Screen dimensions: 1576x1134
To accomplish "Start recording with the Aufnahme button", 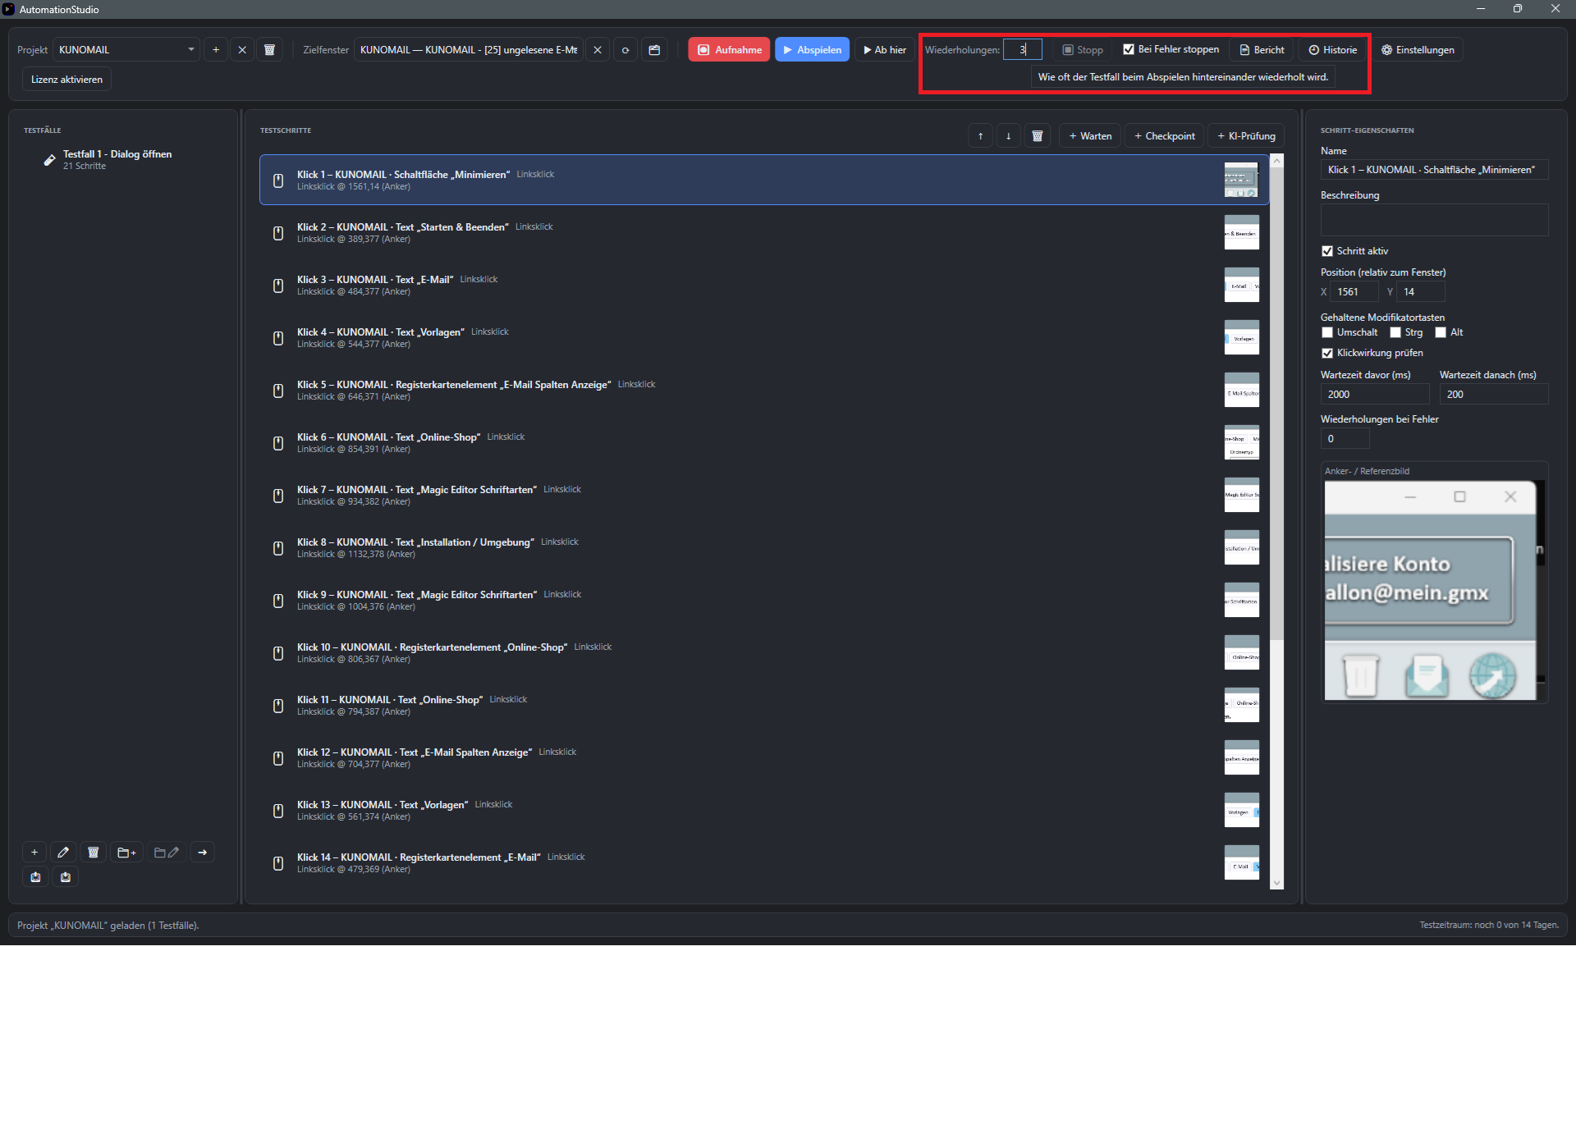I will (x=729, y=50).
